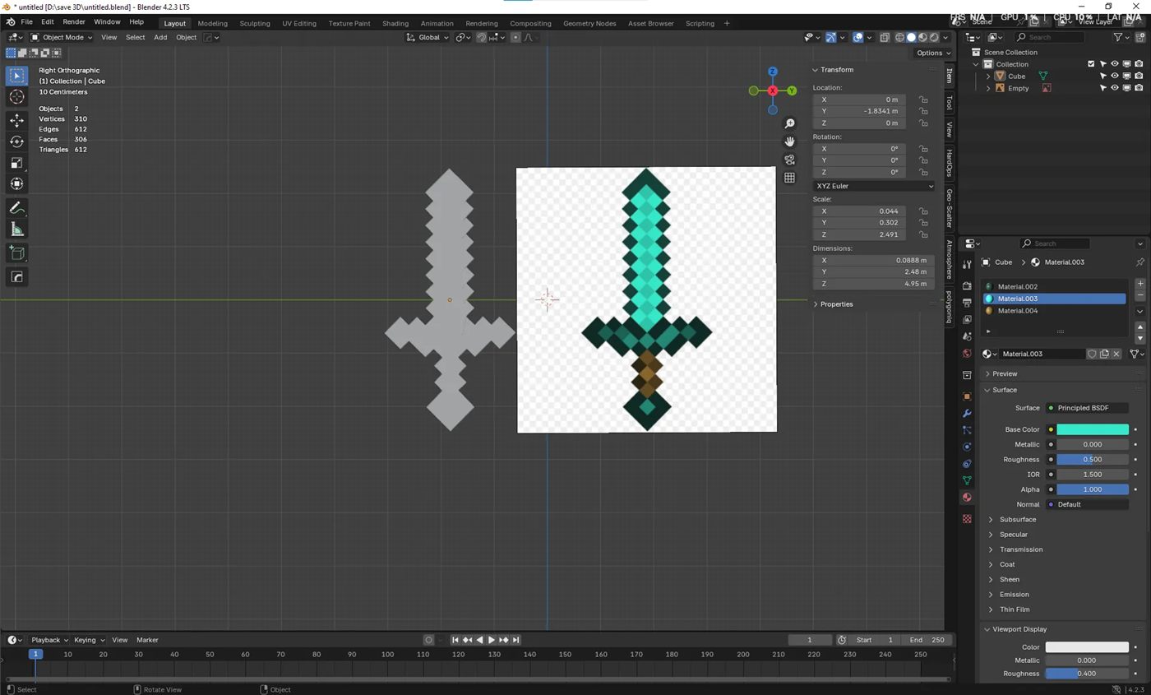Expand the Cube item in outliner
1151x695 pixels.
click(988, 76)
